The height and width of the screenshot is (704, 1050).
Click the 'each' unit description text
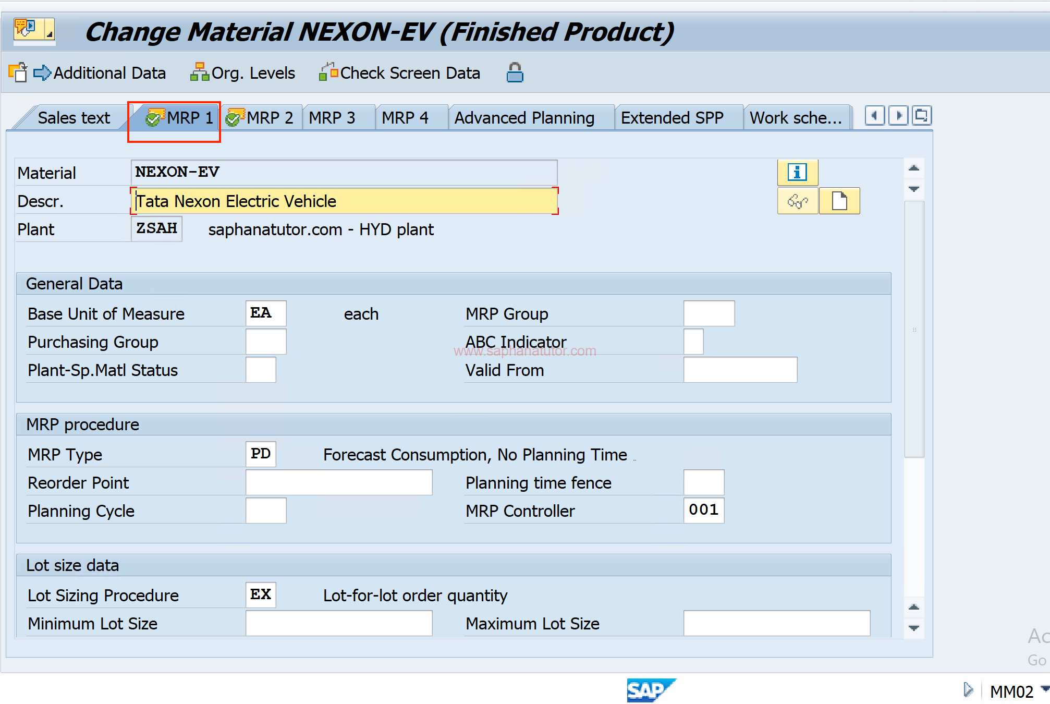tap(361, 314)
